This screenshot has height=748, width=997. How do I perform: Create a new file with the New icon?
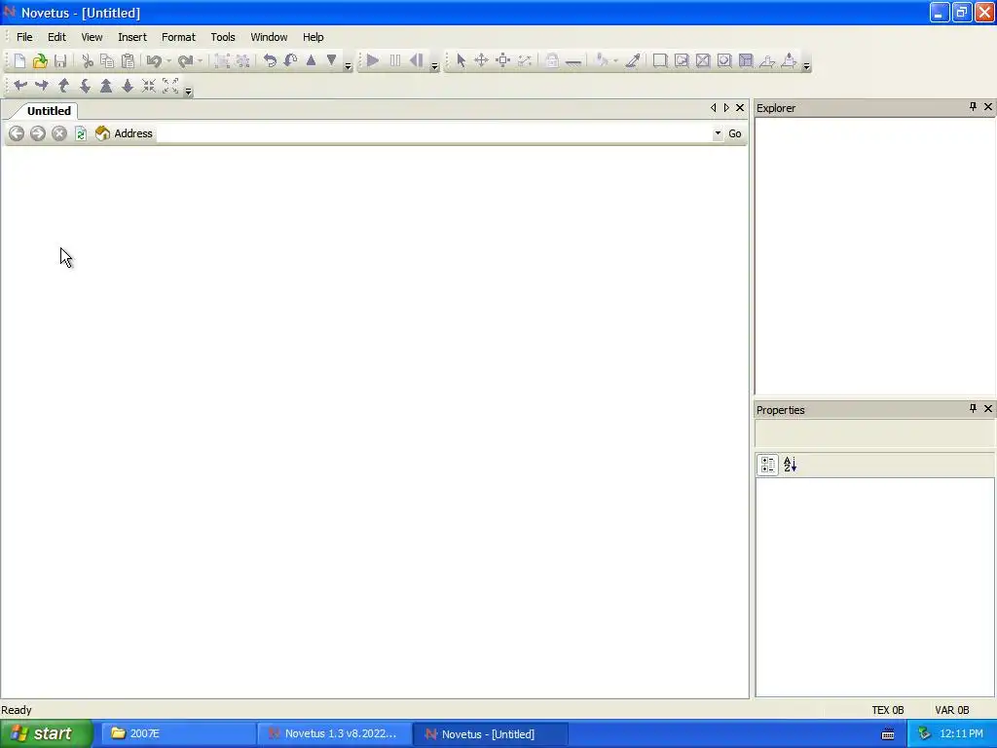pos(19,61)
